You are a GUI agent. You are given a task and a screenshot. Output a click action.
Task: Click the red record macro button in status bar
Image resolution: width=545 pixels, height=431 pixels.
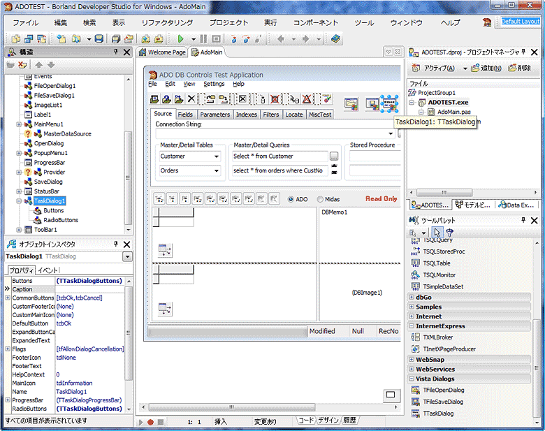tap(150, 422)
